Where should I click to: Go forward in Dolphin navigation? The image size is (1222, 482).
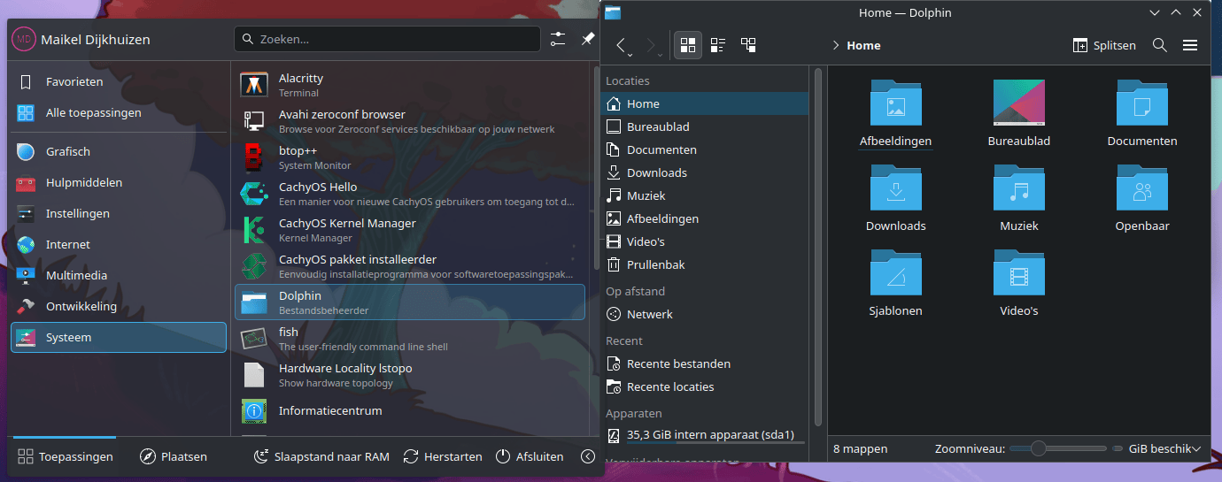tap(653, 45)
